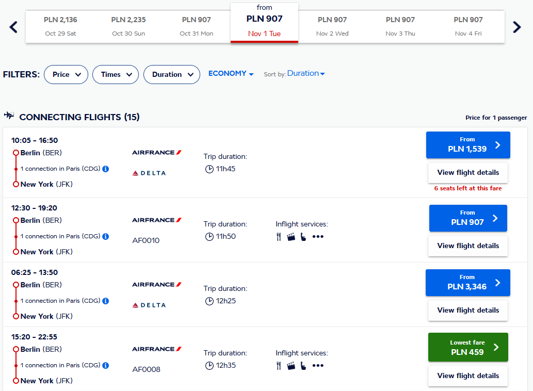Go to previous dates with left arrow
The image size is (533, 391).
click(13, 27)
